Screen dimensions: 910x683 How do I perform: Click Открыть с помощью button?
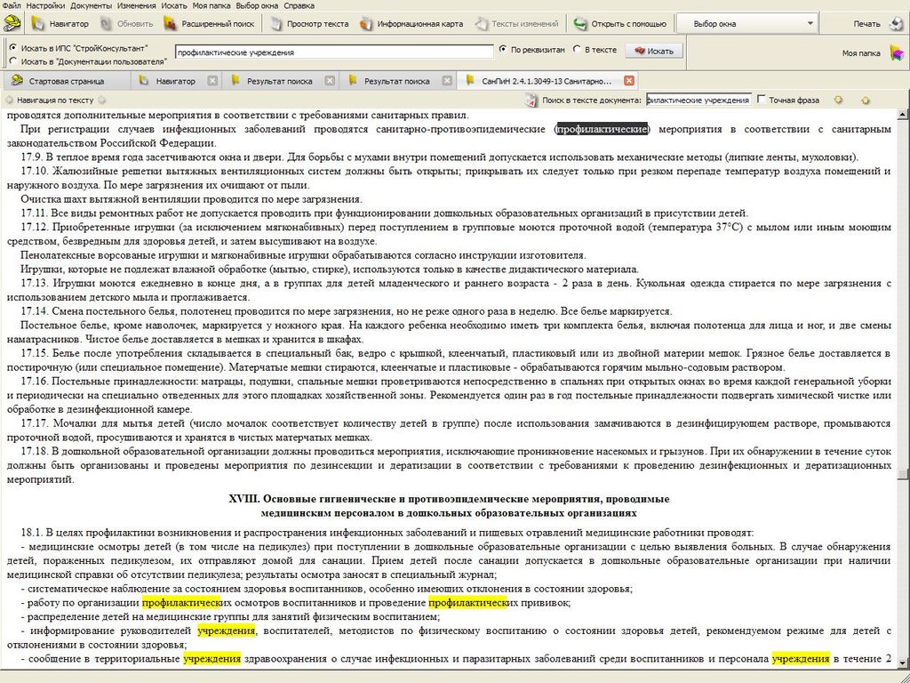tap(619, 24)
